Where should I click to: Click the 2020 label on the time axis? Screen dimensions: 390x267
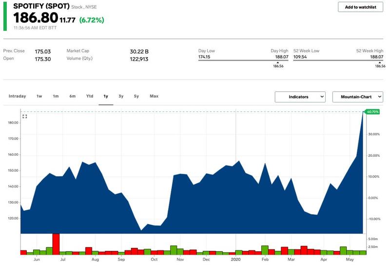236,260
